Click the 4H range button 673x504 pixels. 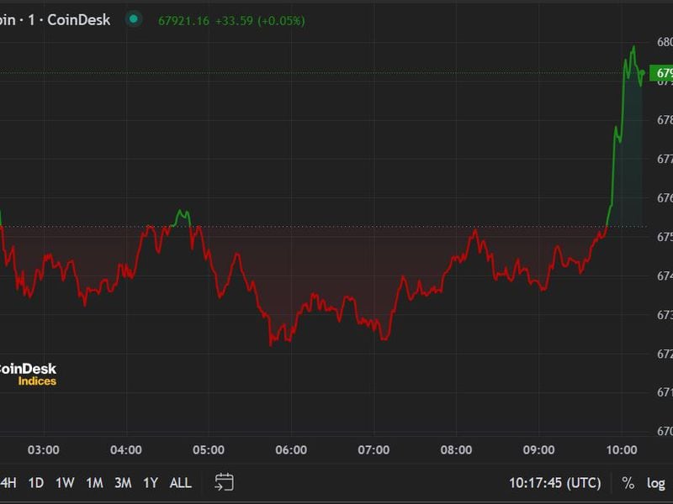tap(8, 483)
